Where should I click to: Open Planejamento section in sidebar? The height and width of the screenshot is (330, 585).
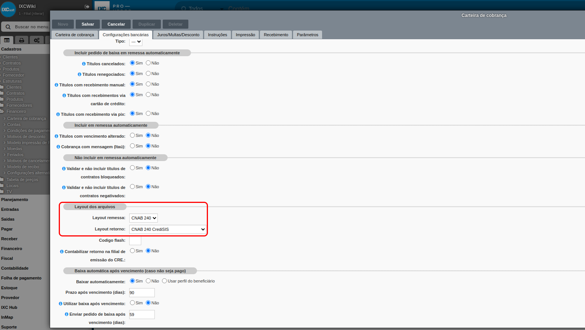click(x=15, y=200)
